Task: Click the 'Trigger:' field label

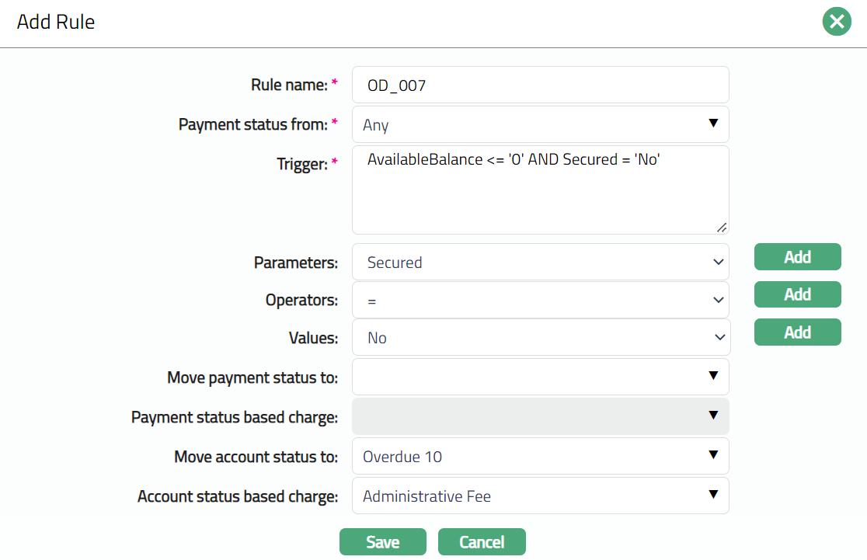Action: point(301,164)
